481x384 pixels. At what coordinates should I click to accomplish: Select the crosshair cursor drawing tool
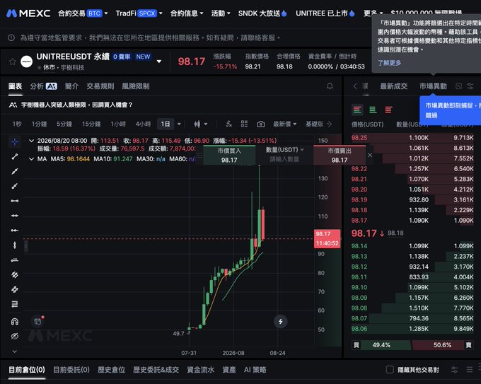pos(14,141)
